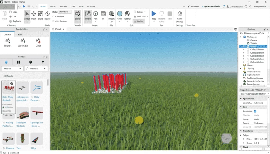
Task: Switch to the VIEW ribbon tab
Action: tap(81, 6)
